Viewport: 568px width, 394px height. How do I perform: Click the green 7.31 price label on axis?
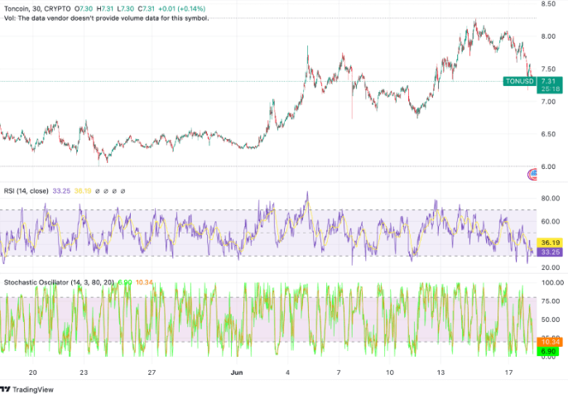click(x=549, y=81)
